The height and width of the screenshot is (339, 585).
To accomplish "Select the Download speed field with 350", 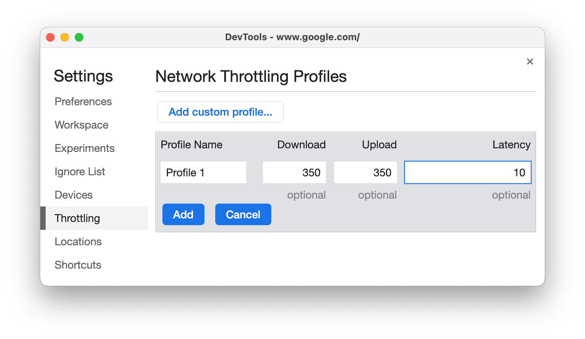I will coord(294,172).
